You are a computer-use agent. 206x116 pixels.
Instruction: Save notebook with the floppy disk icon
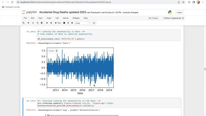click(x=23, y=23)
